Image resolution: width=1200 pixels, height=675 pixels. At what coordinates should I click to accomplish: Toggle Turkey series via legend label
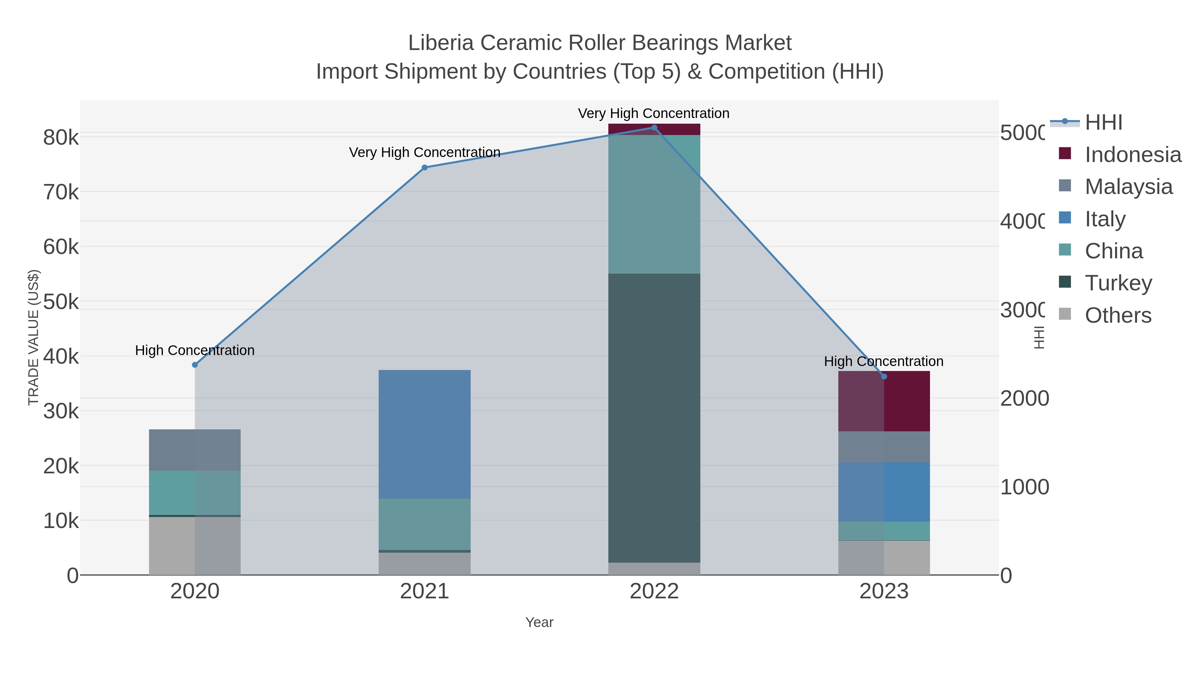coord(1118,283)
